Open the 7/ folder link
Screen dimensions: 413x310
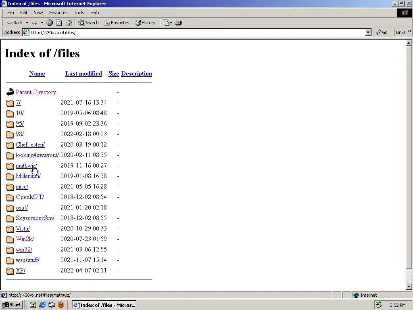click(18, 103)
